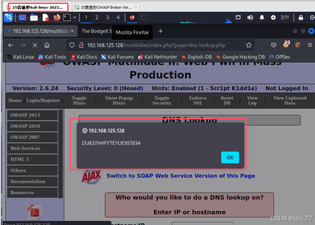Switch to workspace 3
The width and height of the screenshot is (315, 225).
pyautogui.click(x=108, y=18)
